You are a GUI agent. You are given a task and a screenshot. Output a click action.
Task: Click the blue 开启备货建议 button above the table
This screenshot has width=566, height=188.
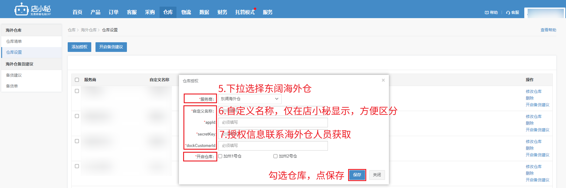pyautogui.click(x=111, y=47)
